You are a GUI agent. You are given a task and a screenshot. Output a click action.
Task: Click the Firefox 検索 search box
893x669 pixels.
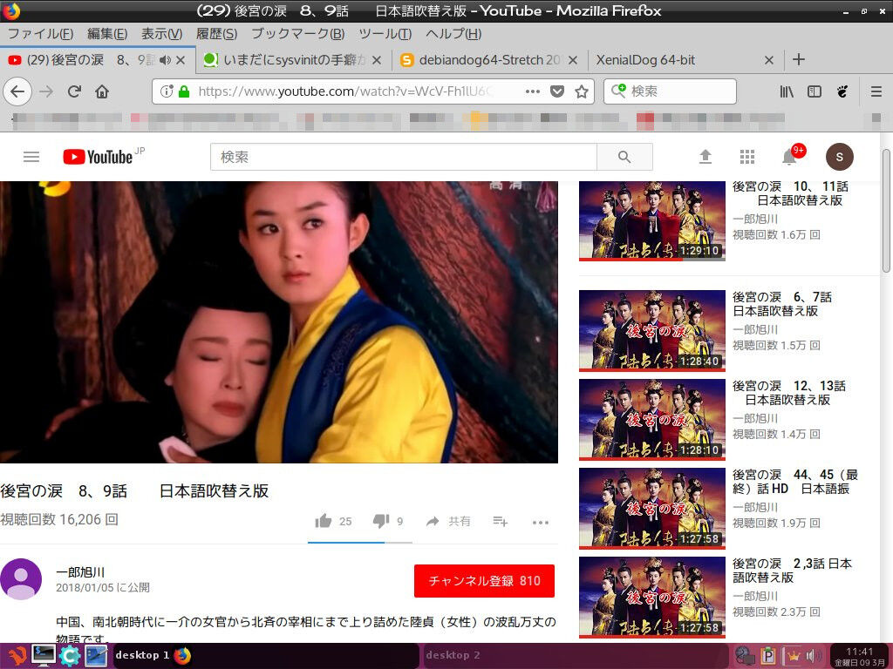(x=671, y=91)
